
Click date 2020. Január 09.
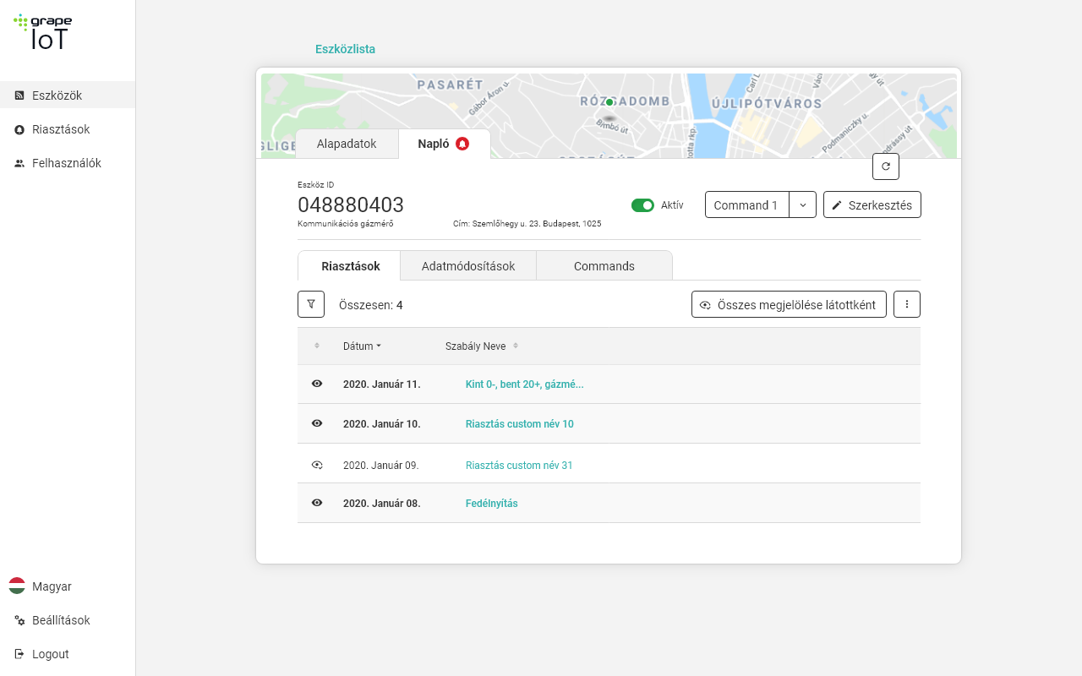(x=380, y=466)
